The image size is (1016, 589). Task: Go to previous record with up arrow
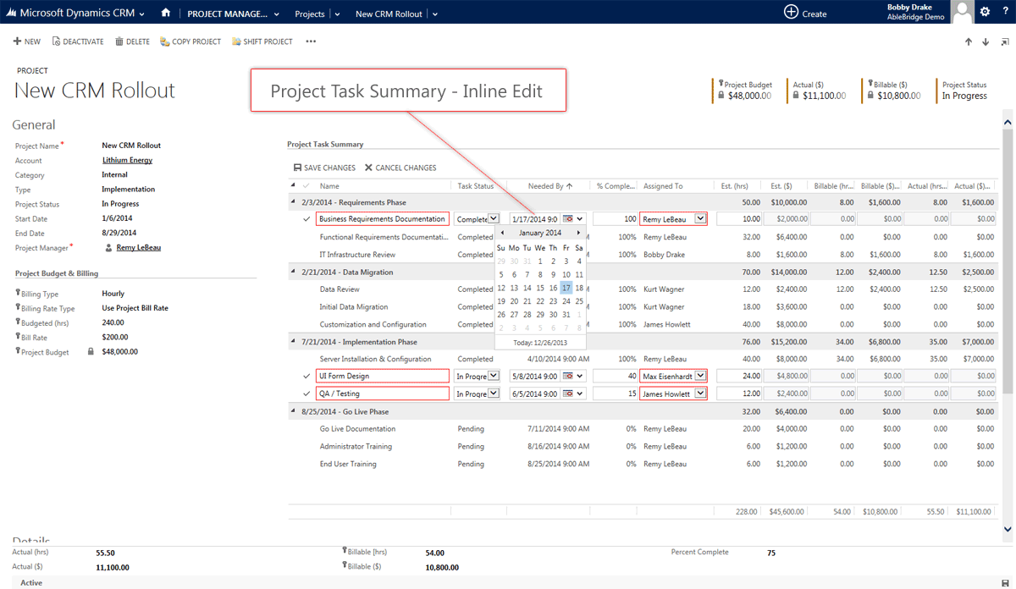(969, 41)
